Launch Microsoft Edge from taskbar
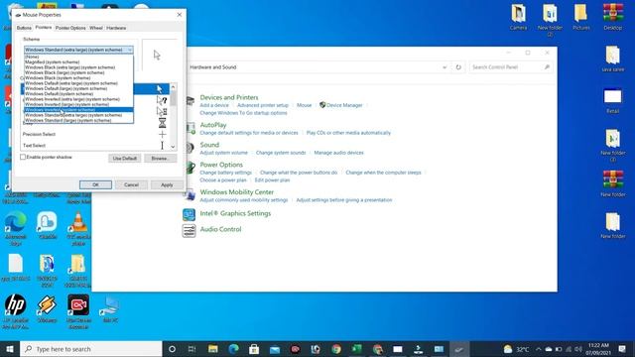635x357 pixels. 234,349
